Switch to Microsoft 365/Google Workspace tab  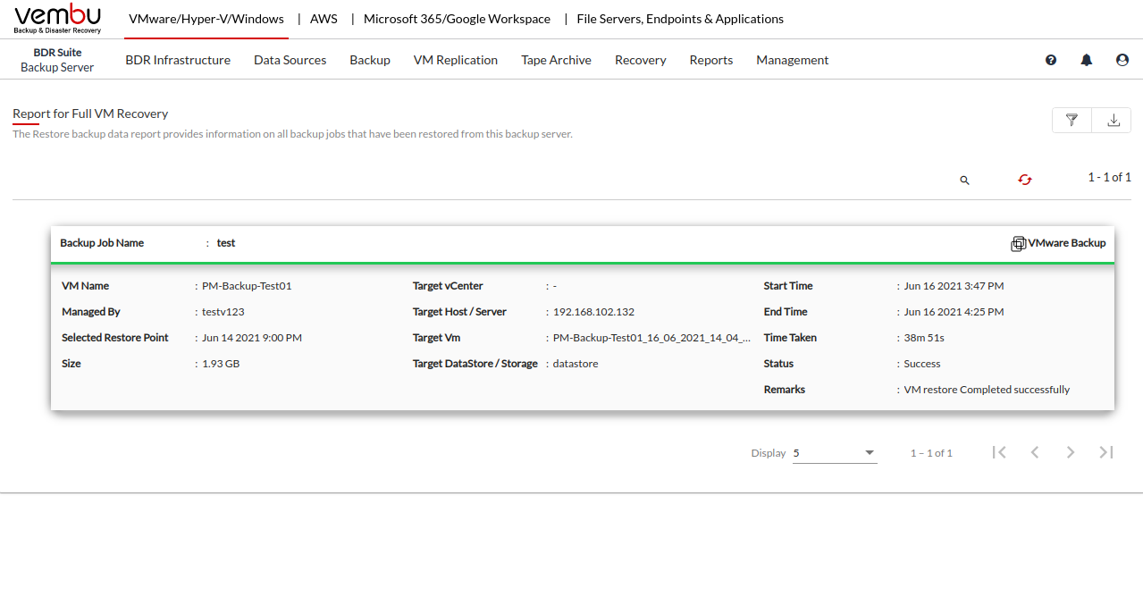[x=457, y=19]
